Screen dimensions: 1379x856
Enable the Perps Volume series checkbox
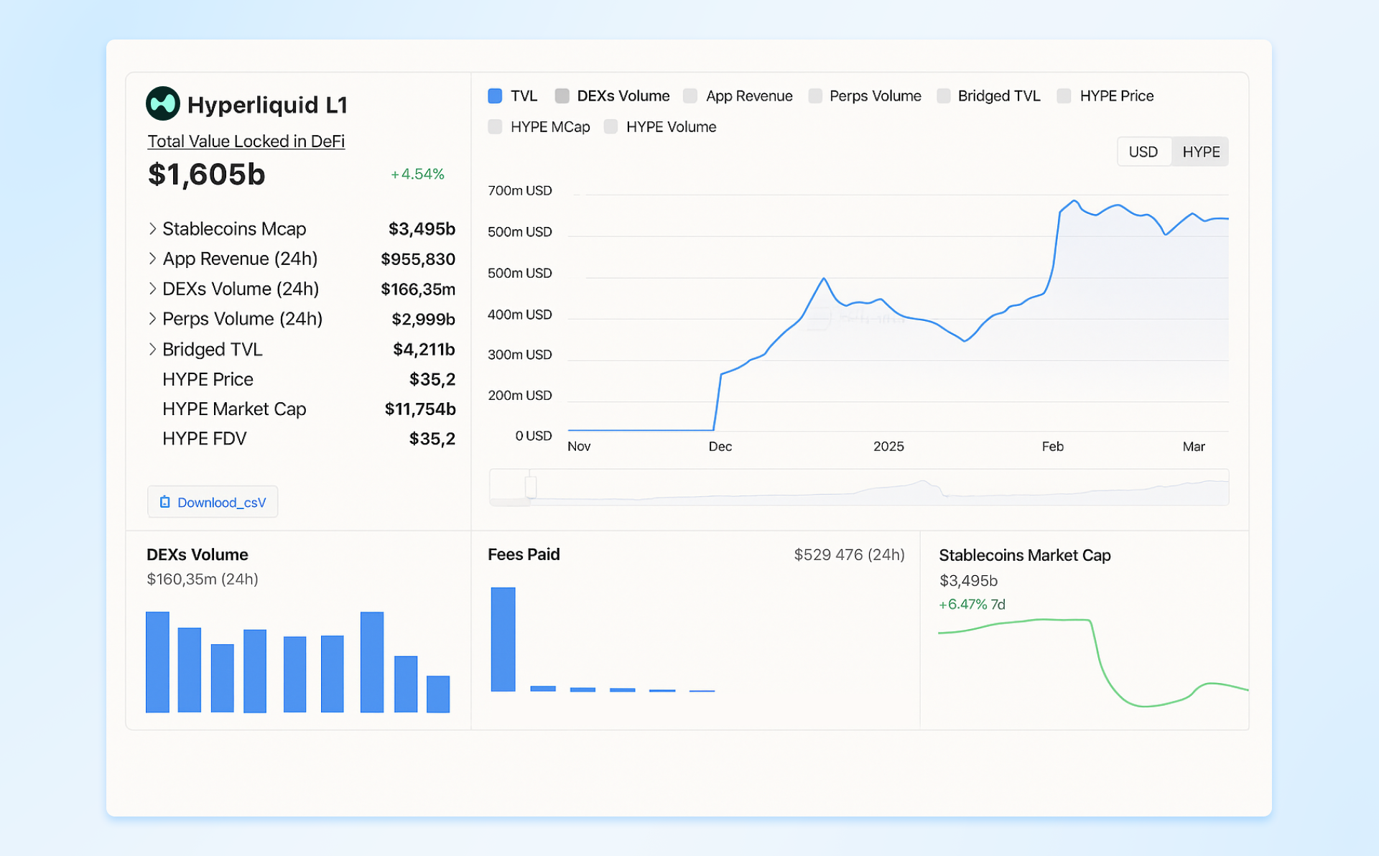[x=815, y=96]
